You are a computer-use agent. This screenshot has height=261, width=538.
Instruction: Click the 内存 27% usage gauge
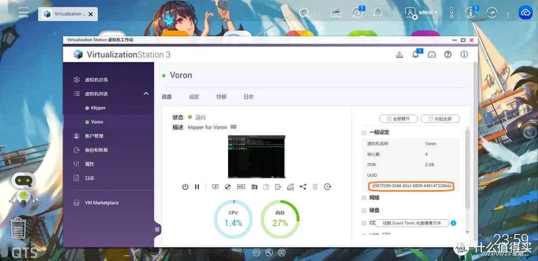pos(280,219)
